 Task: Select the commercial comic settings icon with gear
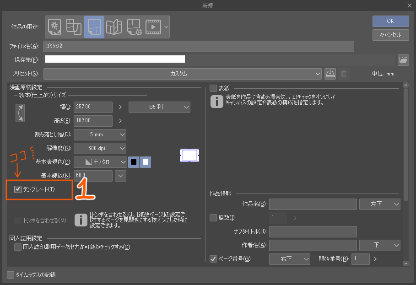(134, 27)
